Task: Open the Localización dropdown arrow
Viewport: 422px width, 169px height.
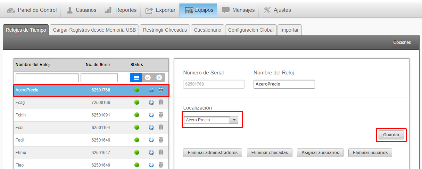Action: [234, 120]
